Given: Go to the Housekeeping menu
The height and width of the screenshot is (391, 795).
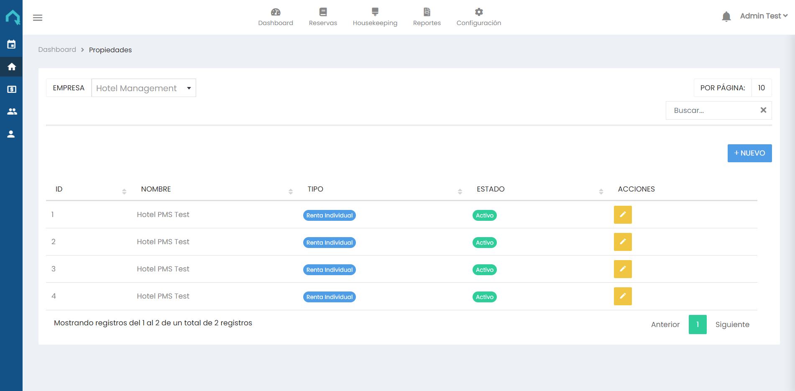Looking at the screenshot, I should click(375, 17).
